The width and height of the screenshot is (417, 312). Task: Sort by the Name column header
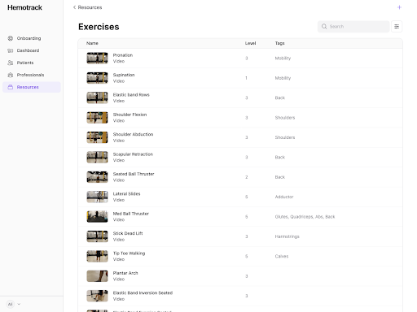92,43
